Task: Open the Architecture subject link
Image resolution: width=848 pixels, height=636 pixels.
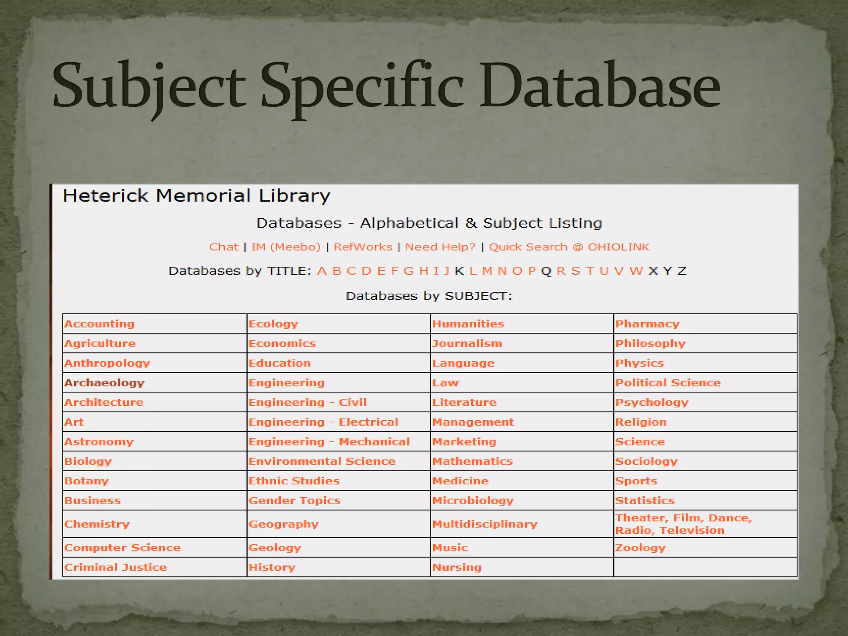Action: tap(104, 402)
